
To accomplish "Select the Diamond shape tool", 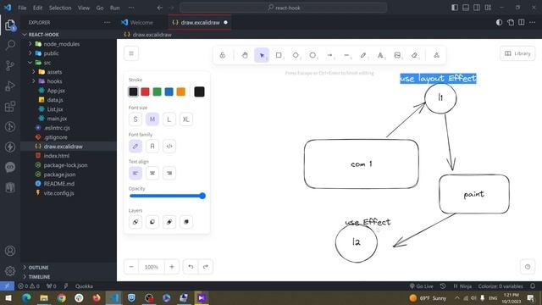I will coord(296,55).
